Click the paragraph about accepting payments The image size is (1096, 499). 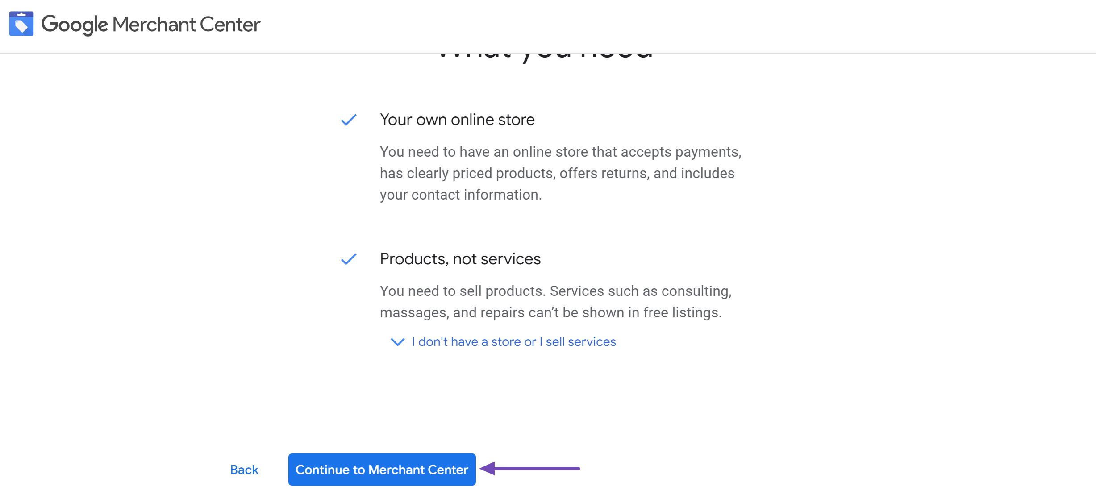pos(560,173)
